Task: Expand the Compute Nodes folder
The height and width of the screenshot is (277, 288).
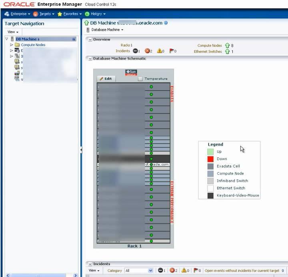Action: [11, 45]
